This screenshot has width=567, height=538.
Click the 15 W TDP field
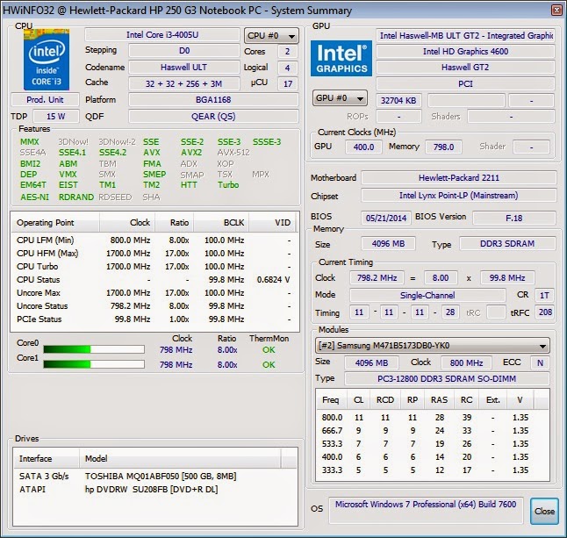pos(55,117)
